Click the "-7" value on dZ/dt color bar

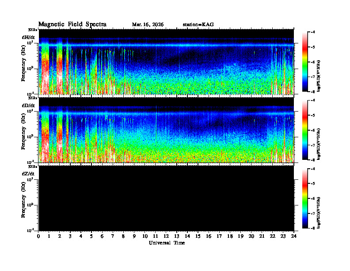point(313,213)
